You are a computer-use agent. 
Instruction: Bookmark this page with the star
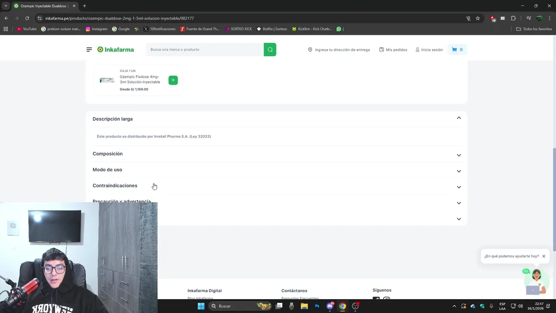(x=478, y=18)
